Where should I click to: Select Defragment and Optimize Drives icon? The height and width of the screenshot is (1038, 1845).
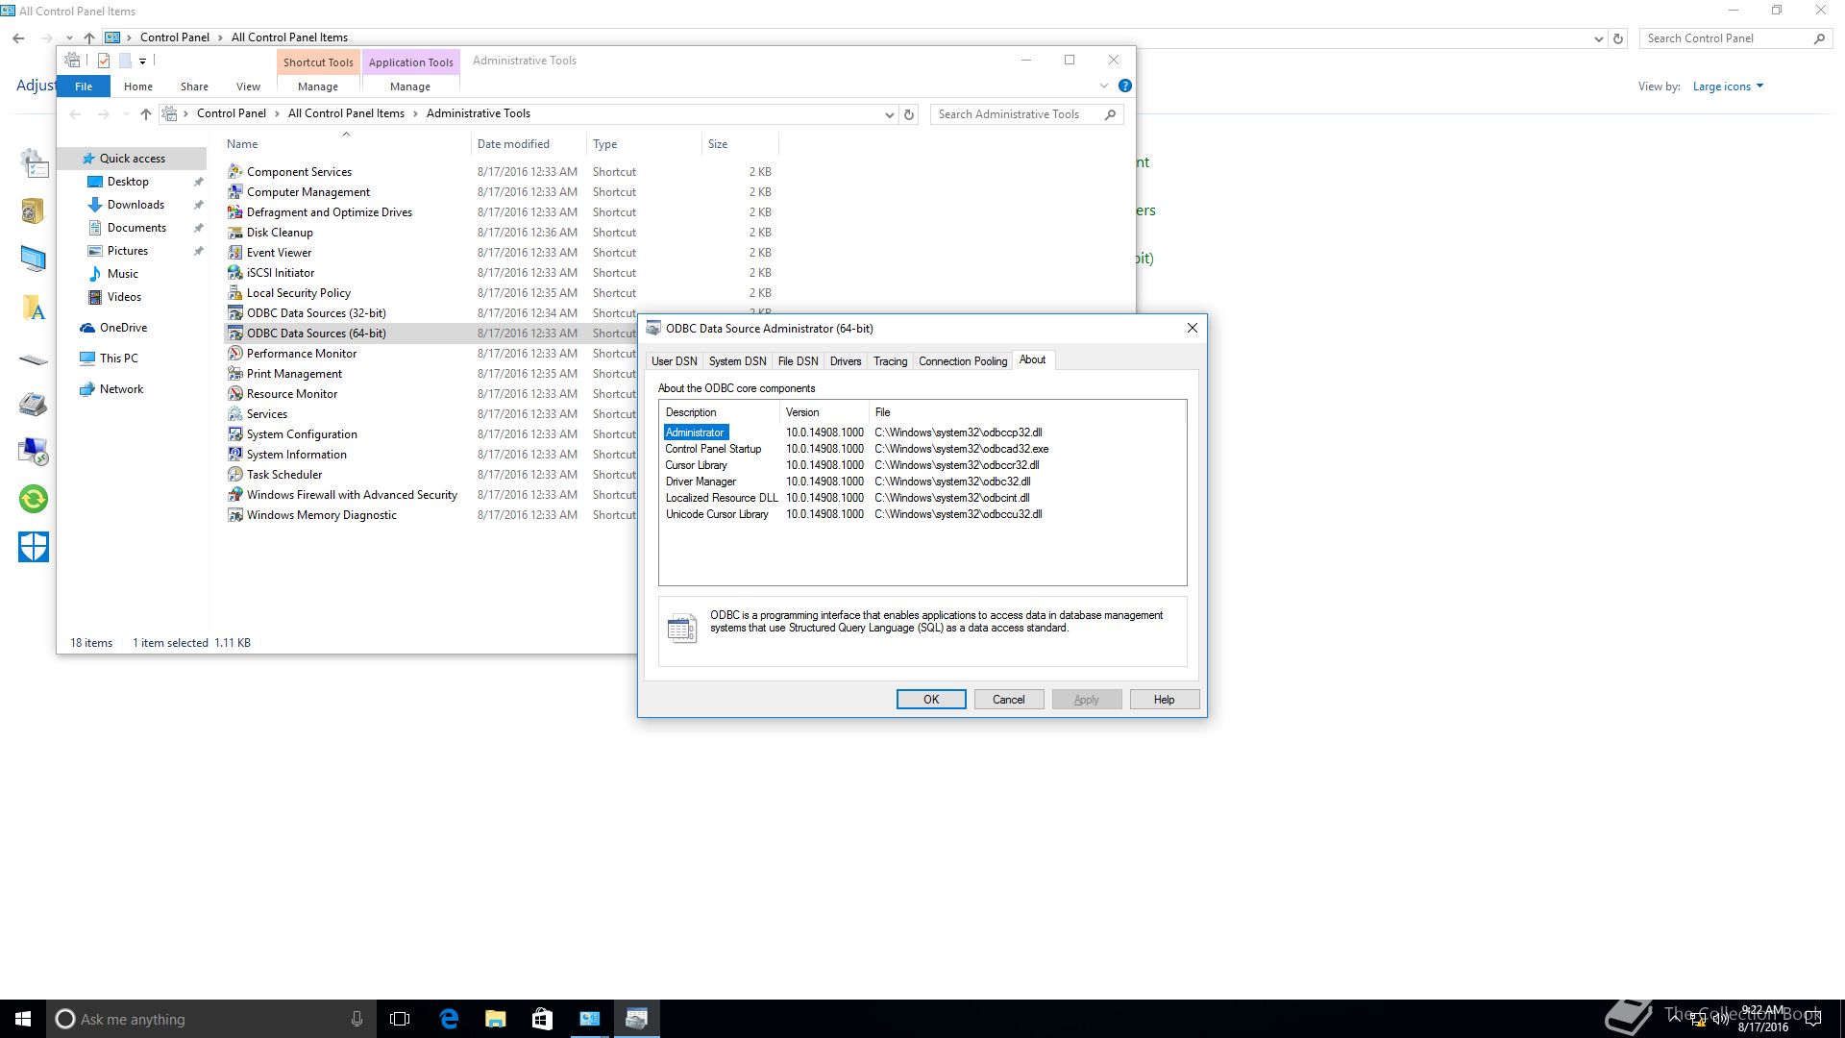coord(234,212)
